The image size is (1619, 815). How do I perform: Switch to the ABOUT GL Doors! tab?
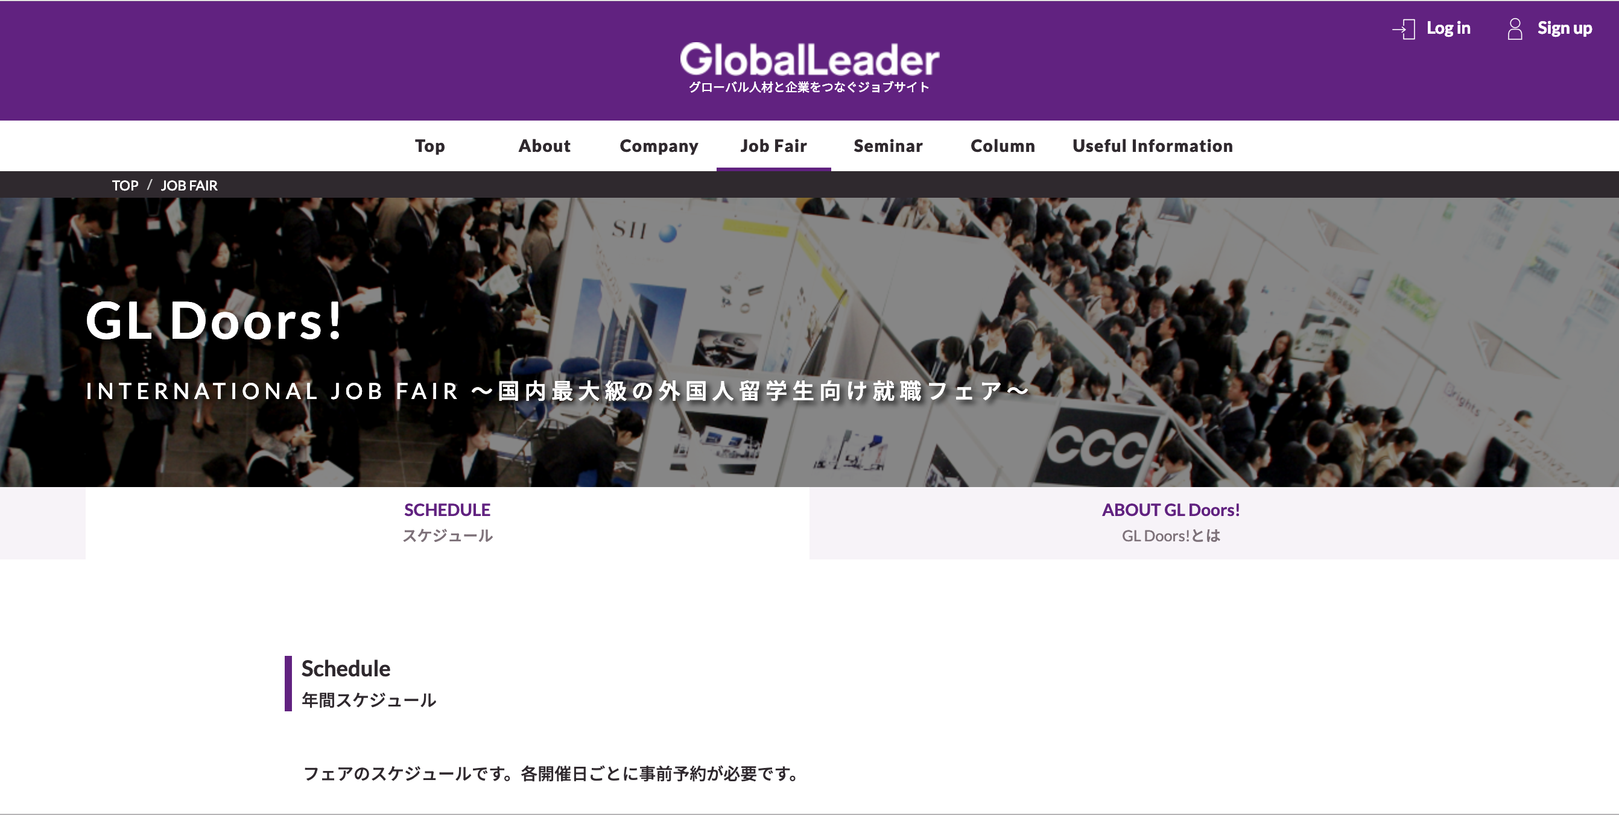coord(1170,523)
